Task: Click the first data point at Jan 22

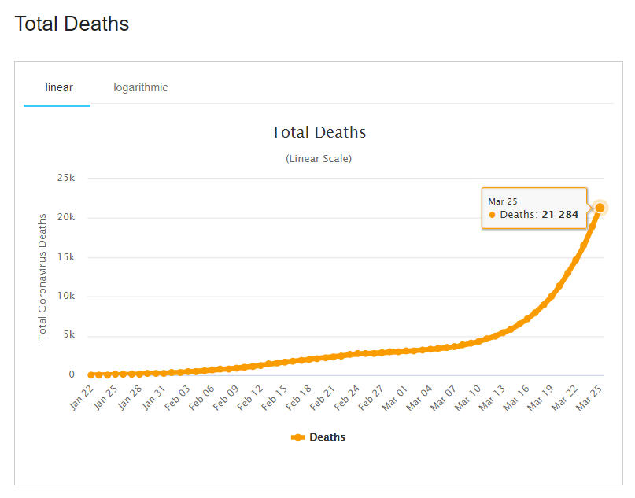Action: [92, 375]
